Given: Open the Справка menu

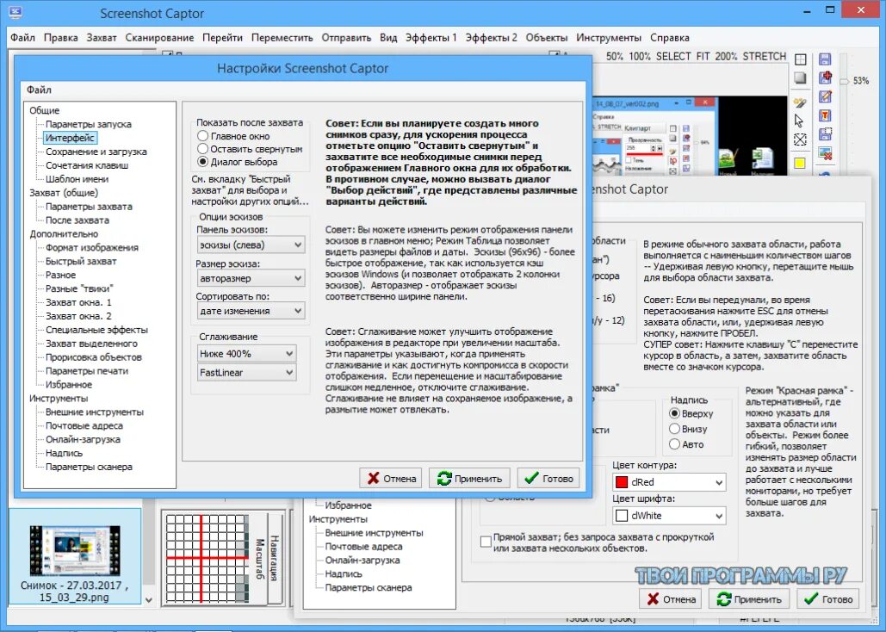Looking at the screenshot, I should 670,38.
